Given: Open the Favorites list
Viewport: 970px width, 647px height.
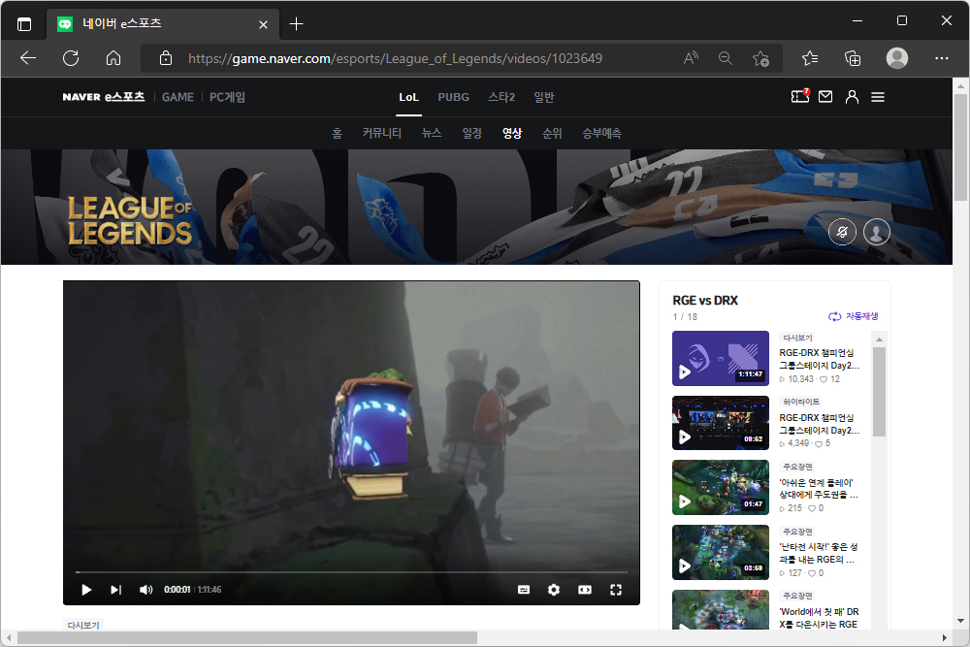Looking at the screenshot, I should coord(810,58).
